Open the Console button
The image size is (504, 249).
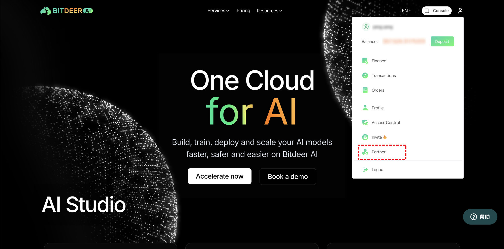(x=436, y=11)
